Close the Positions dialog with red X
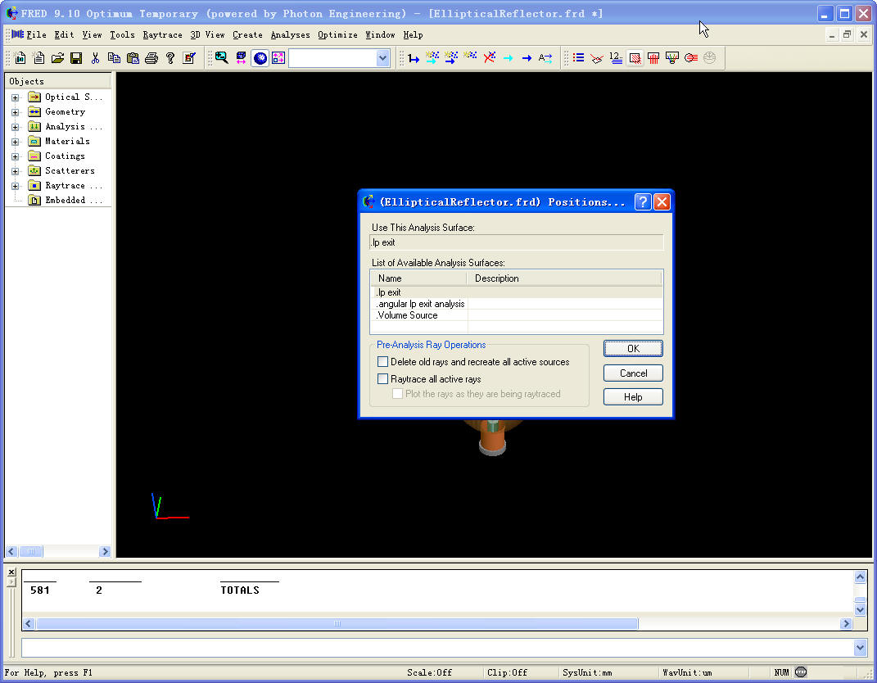The image size is (877, 683). click(662, 202)
